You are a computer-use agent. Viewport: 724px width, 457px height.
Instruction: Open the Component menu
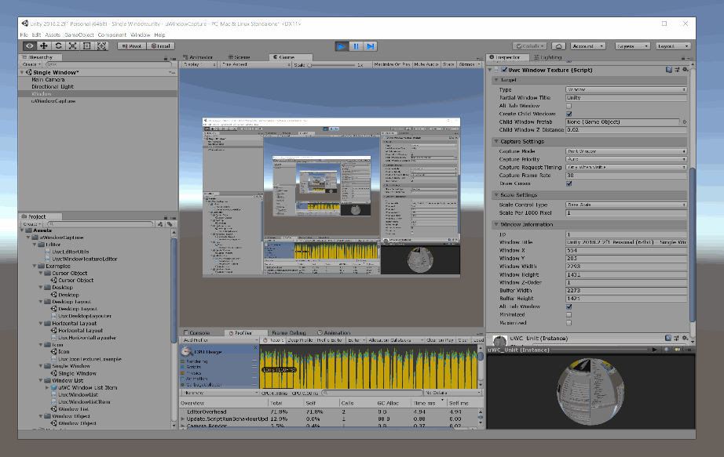click(x=112, y=35)
